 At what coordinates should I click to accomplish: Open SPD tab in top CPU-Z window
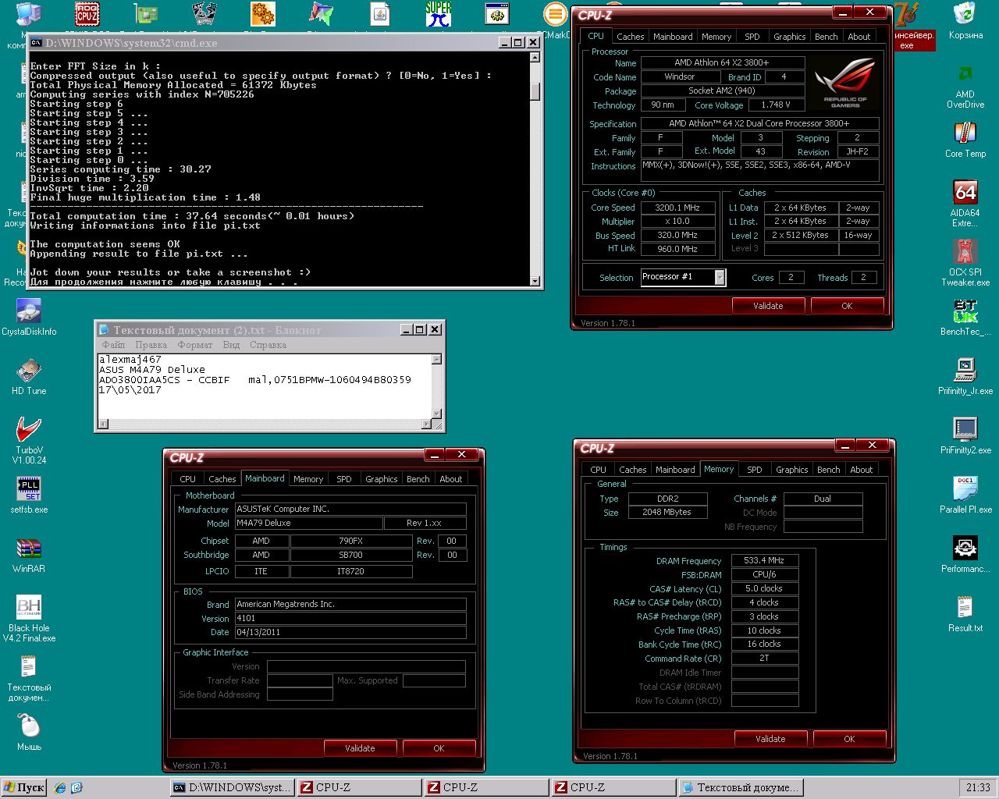[x=752, y=37]
